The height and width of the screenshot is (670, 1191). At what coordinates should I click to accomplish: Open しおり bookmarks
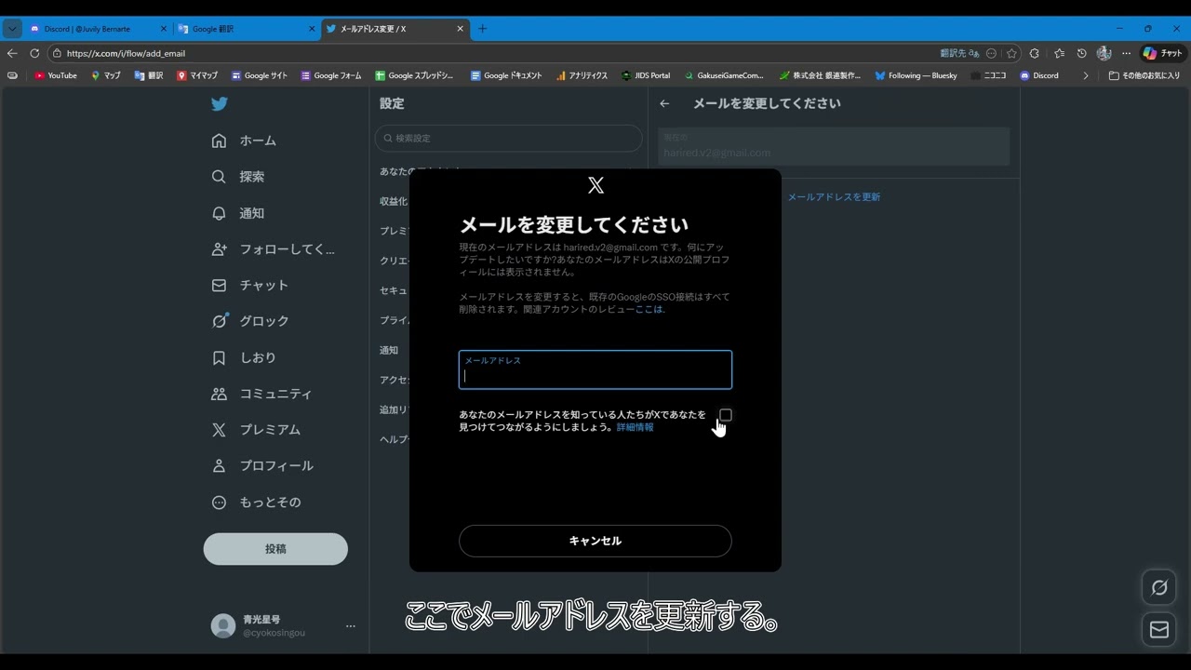[244, 357]
